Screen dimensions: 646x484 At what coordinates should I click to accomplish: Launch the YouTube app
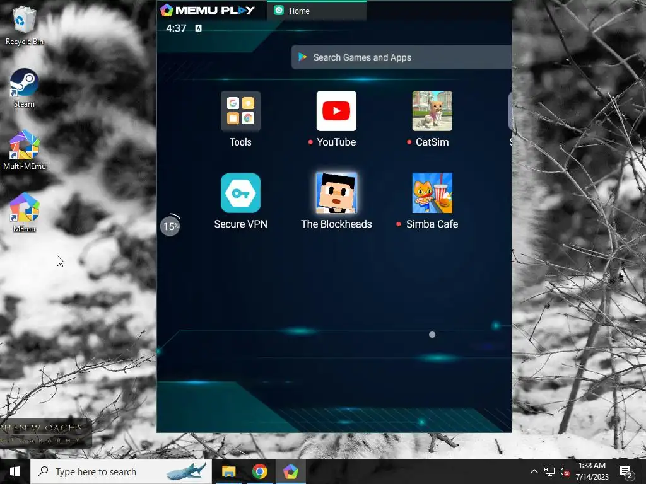pyautogui.click(x=336, y=111)
